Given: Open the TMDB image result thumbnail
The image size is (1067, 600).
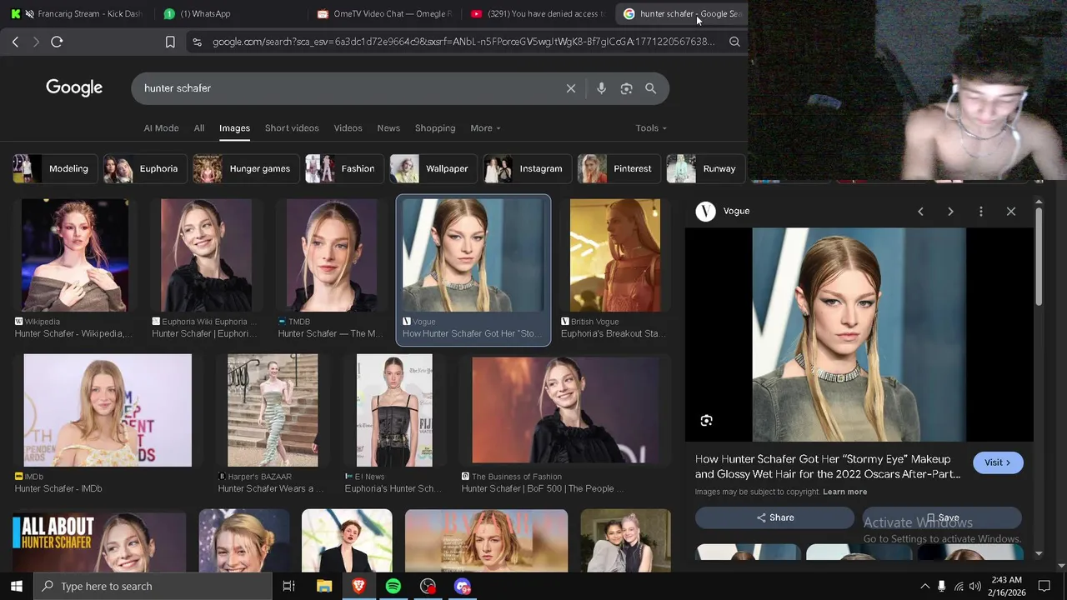Looking at the screenshot, I should 332,255.
